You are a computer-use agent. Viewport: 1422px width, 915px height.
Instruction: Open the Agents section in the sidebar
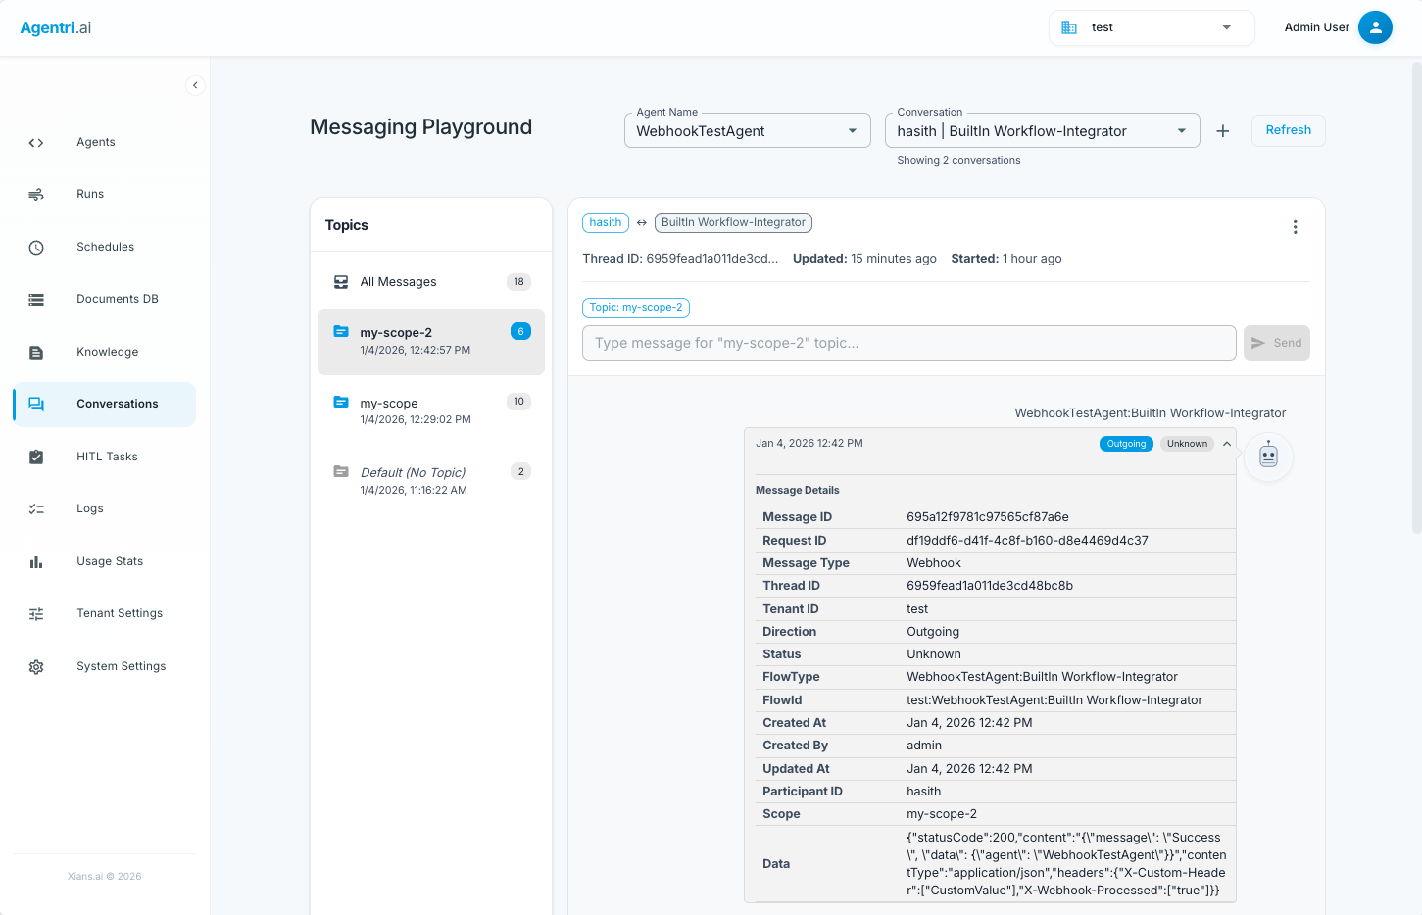[x=95, y=142]
